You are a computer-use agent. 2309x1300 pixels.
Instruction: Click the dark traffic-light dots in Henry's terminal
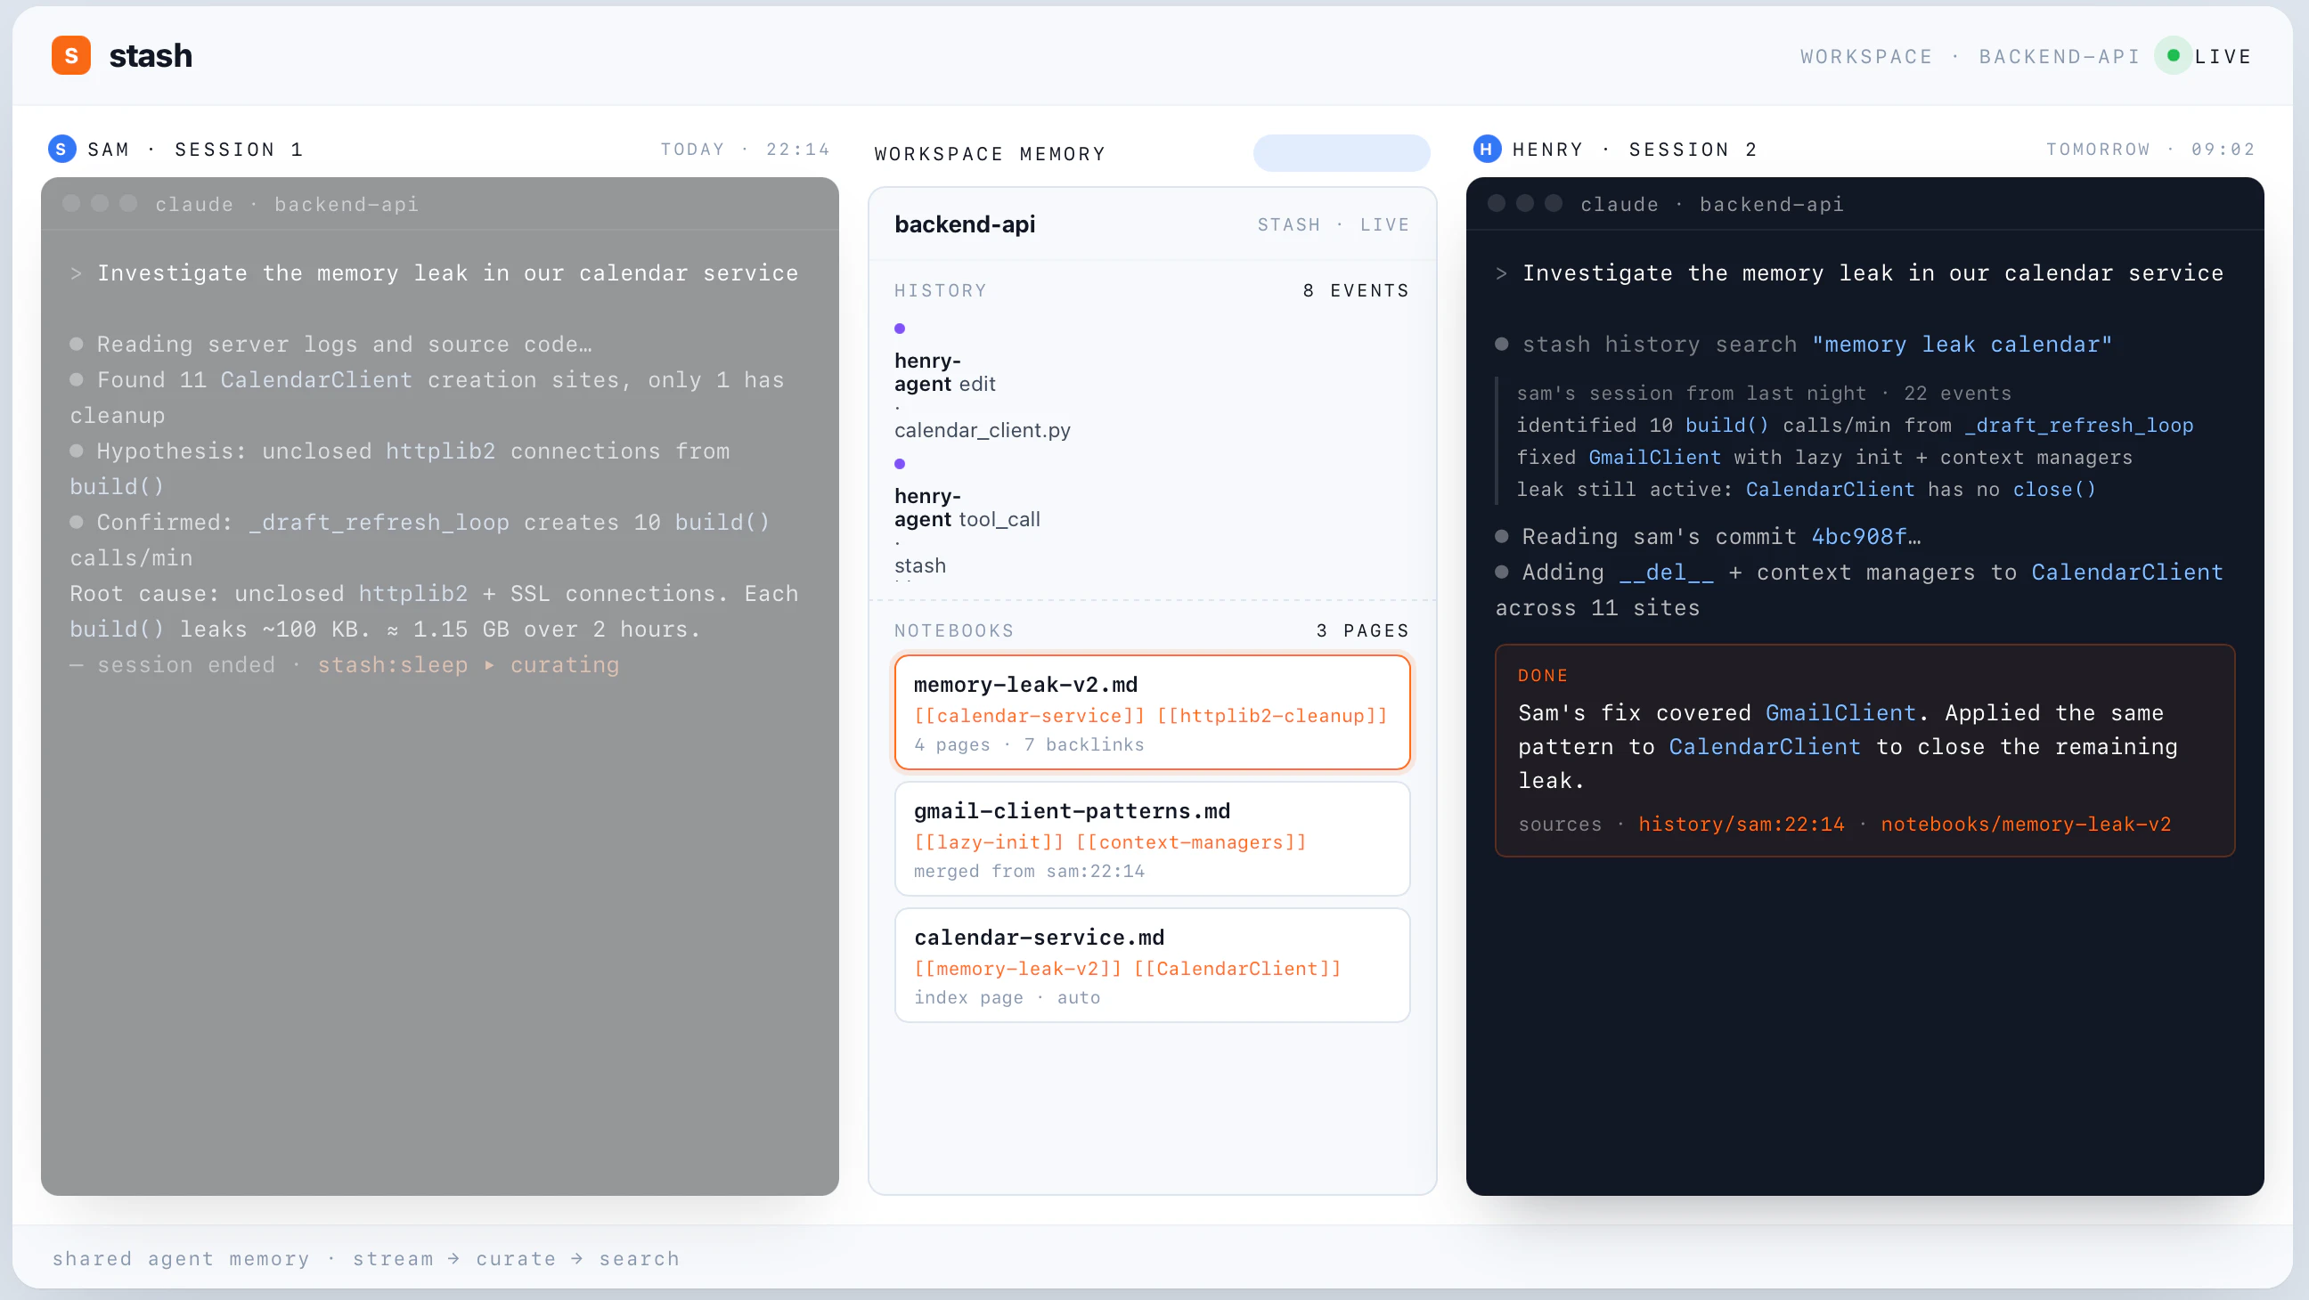click(x=1524, y=204)
